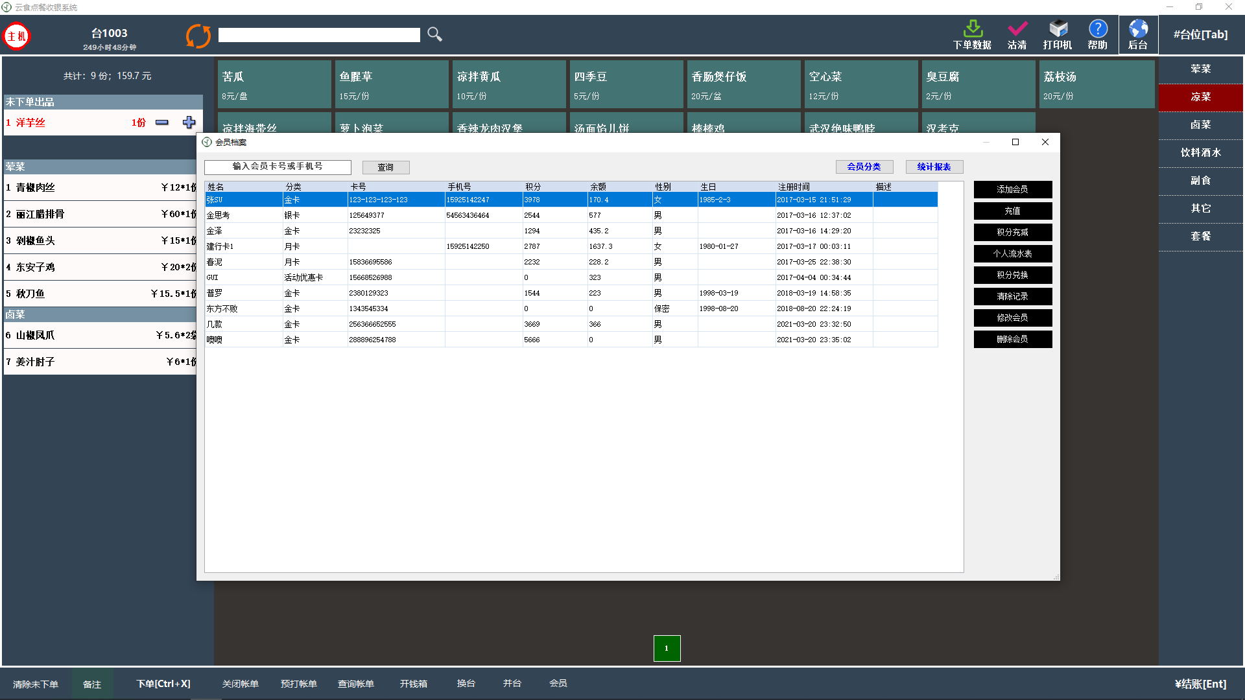This screenshot has height=700, width=1245.
Task: Switch to the 卤菜 category tab
Action: pyautogui.click(x=1200, y=124)
